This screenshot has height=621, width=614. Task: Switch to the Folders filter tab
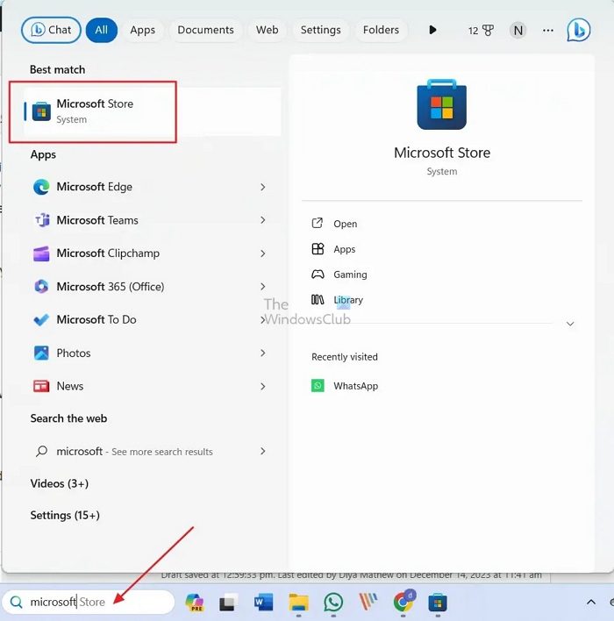pyautogui.click(x=381, y=30)
